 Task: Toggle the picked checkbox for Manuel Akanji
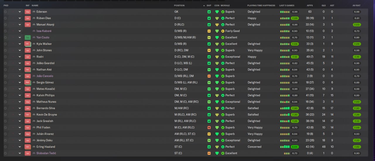coord(5,25)
